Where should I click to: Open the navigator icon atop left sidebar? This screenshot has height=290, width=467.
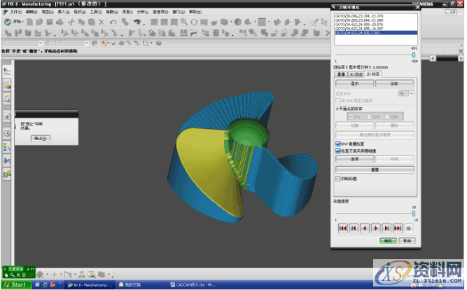click(x=7, y=70)
